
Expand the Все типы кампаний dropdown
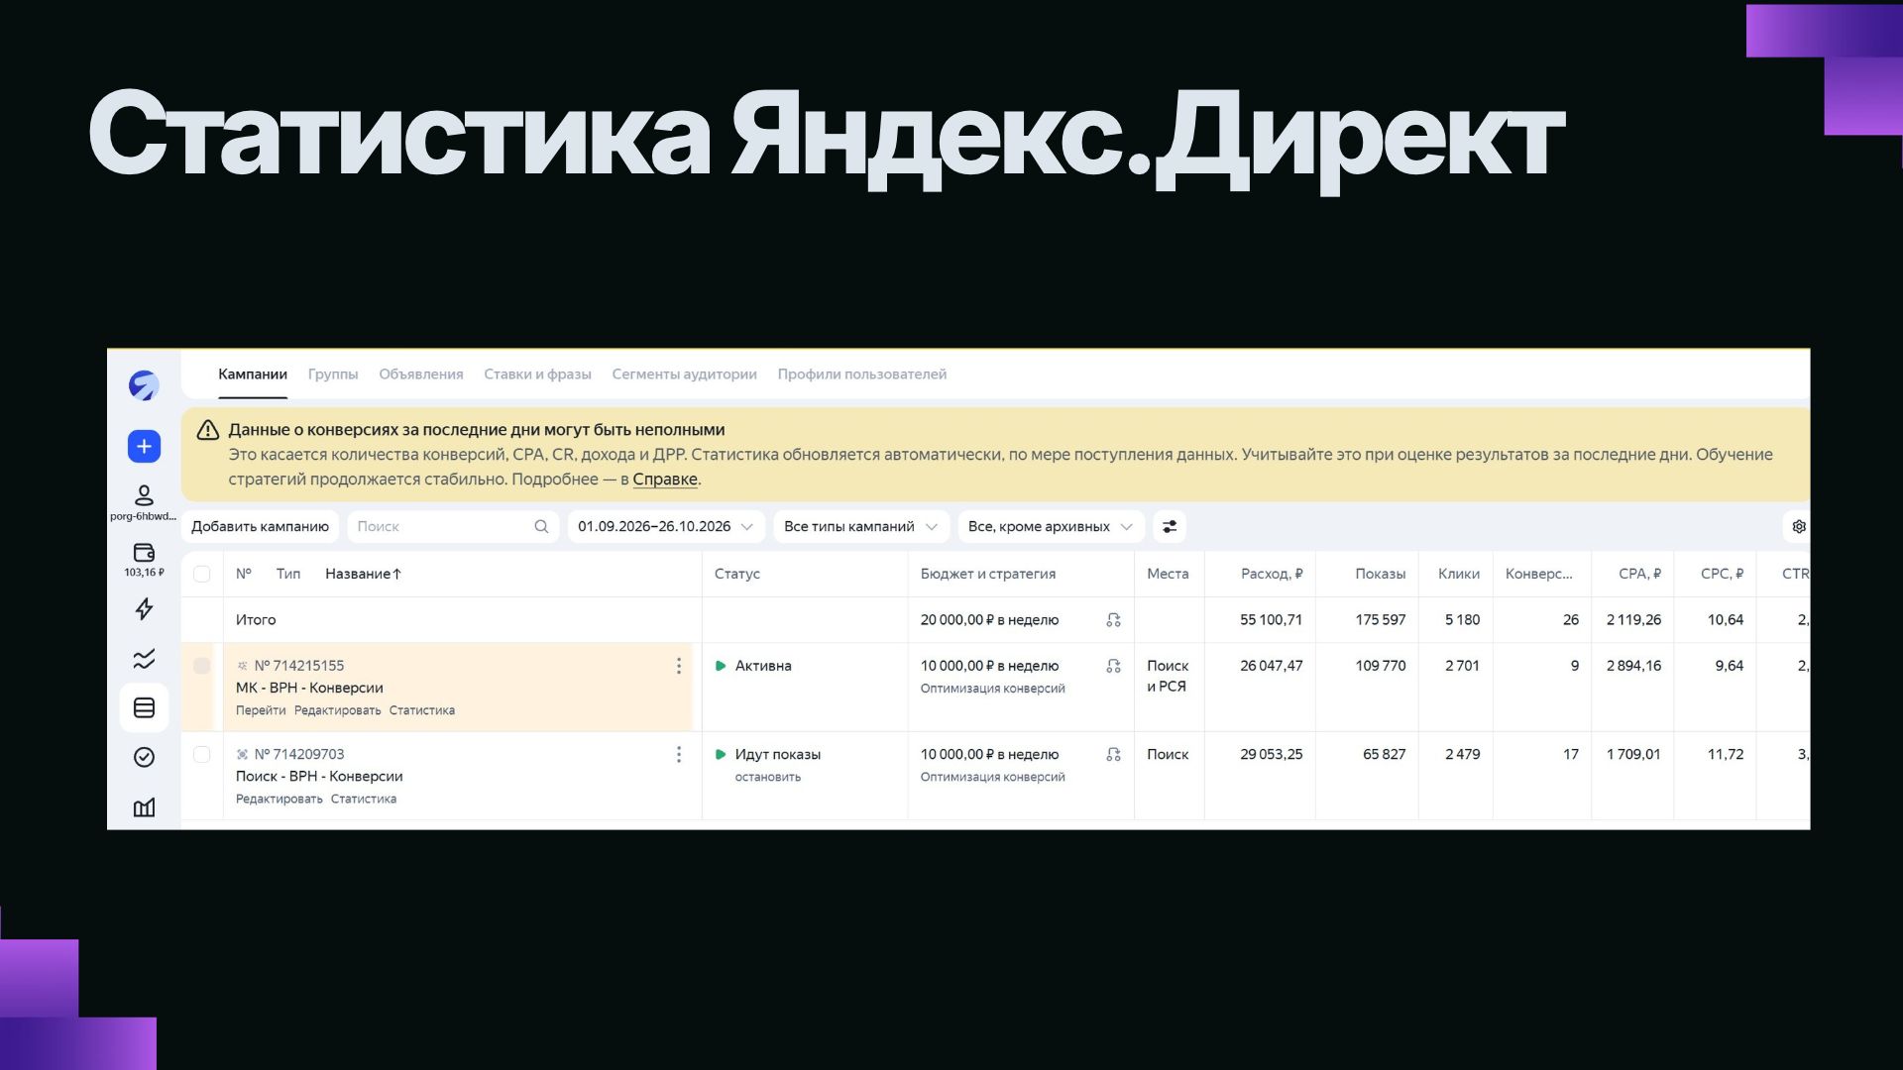tap(860, 526)
